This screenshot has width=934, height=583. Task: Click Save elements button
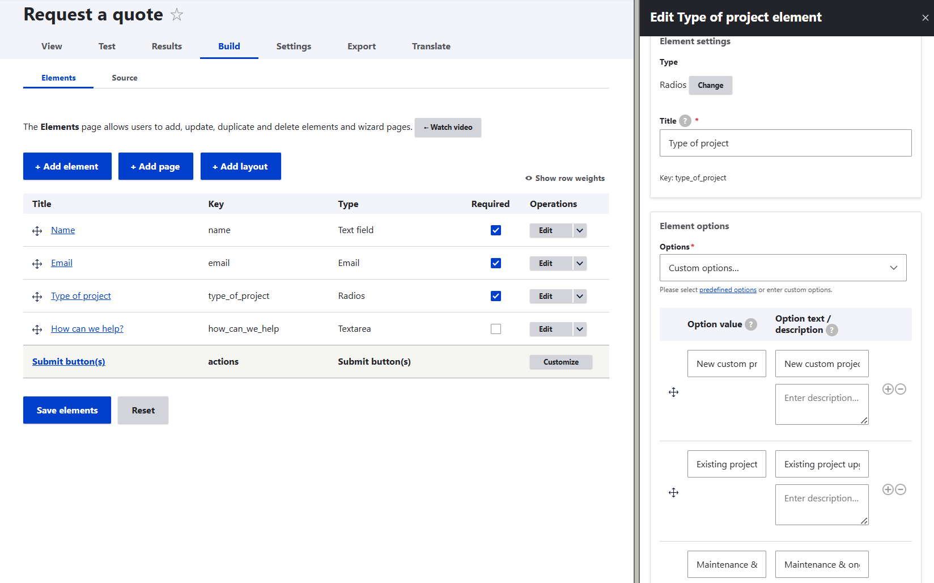click(x=67, y=410)
